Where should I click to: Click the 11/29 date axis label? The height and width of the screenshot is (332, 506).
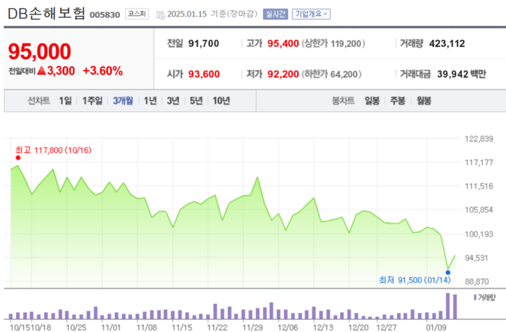(252, 328)
